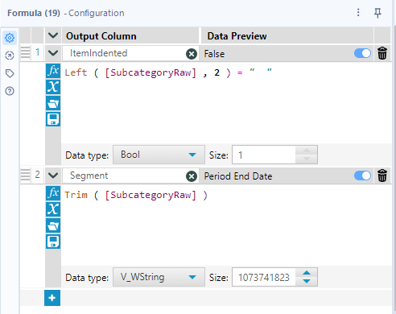The image size is (396, 314).
Task: Save the Segment expression
Action: tap(53, 242)
